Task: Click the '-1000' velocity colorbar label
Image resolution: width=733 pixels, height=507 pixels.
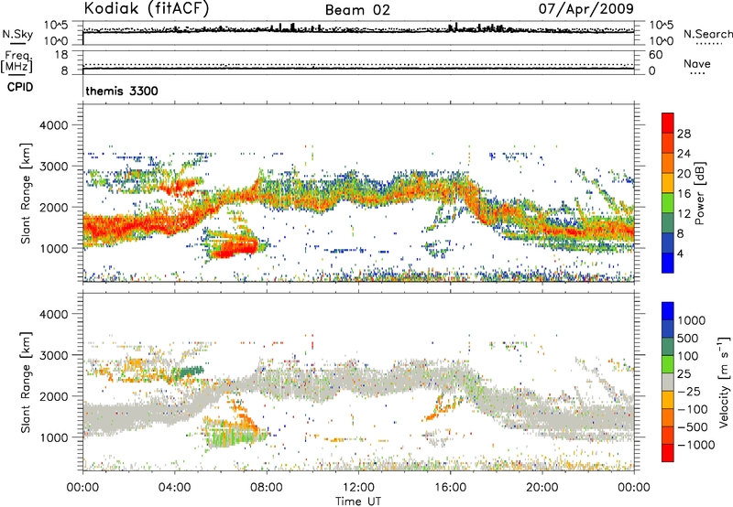Action: pyautogui.click(x=695, y=445)
